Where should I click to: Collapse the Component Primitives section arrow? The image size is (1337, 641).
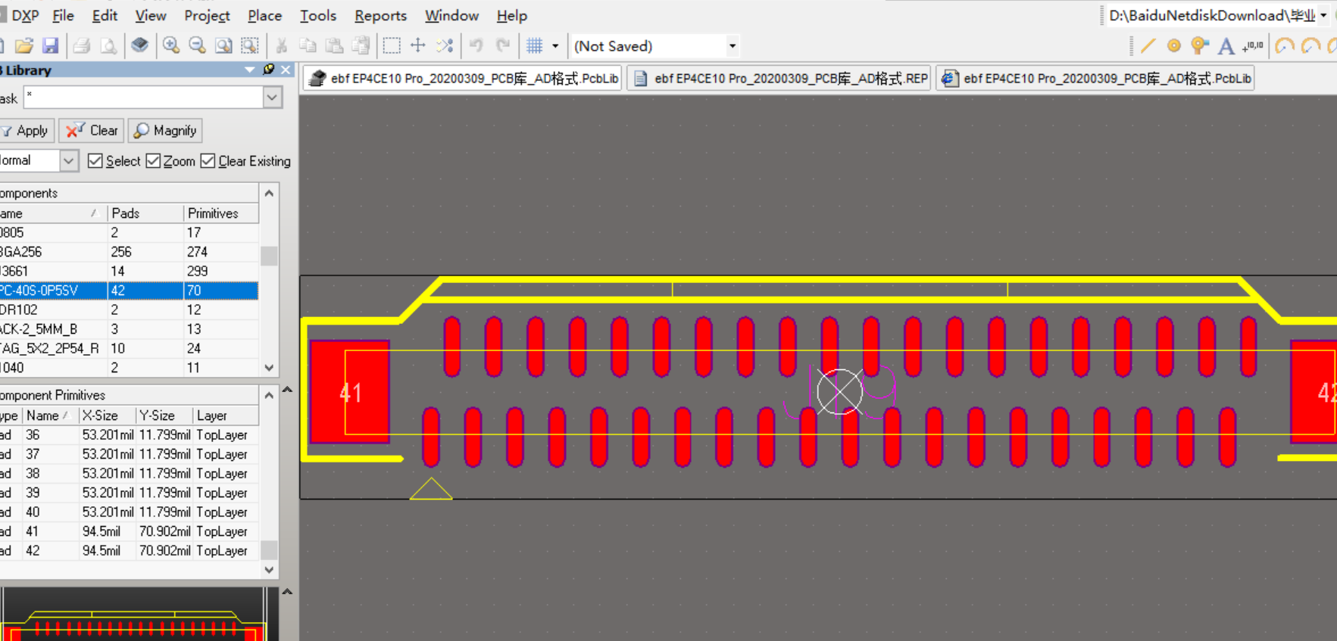(287, 390)
